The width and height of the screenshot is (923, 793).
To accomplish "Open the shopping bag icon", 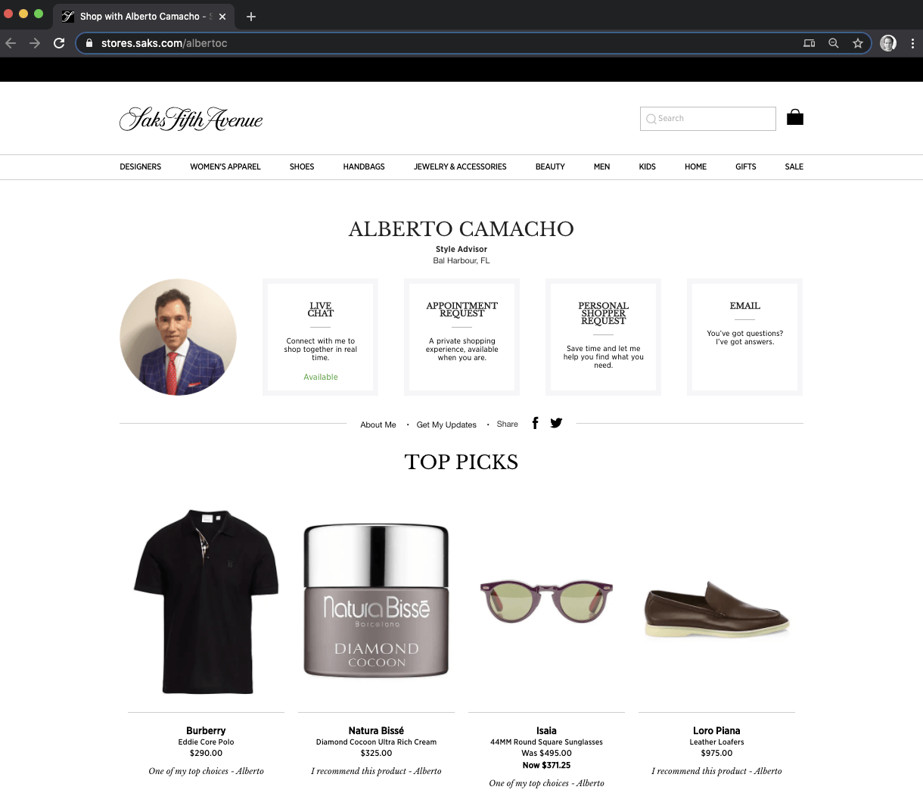I will pyautogui.click(x=794, y=117).
